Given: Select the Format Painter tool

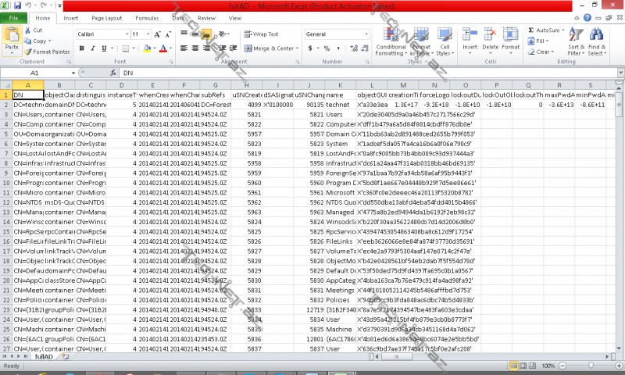Looking at the screenshot, I should (47, 52).
